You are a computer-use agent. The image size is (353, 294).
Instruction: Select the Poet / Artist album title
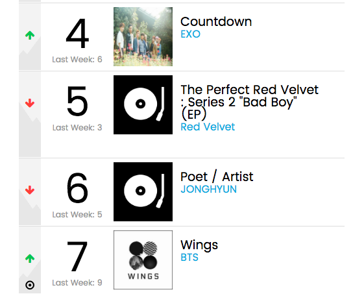[x=217, y=177]
